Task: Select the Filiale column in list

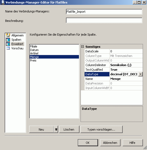Action: point(34,46)
